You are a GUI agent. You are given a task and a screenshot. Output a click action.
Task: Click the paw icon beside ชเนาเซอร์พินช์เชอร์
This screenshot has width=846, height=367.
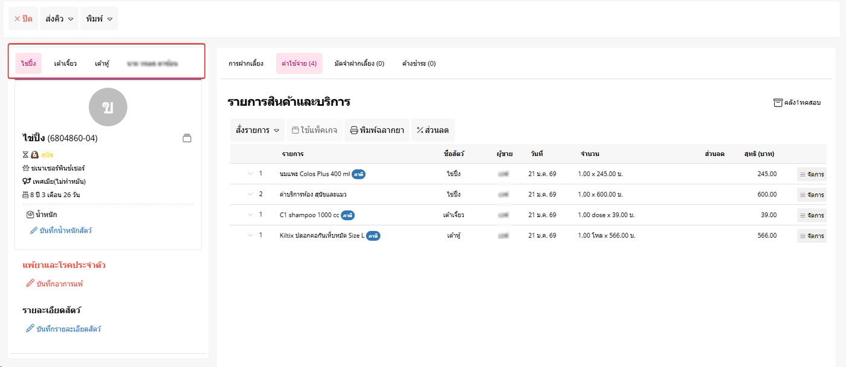(x=26, y=167)
